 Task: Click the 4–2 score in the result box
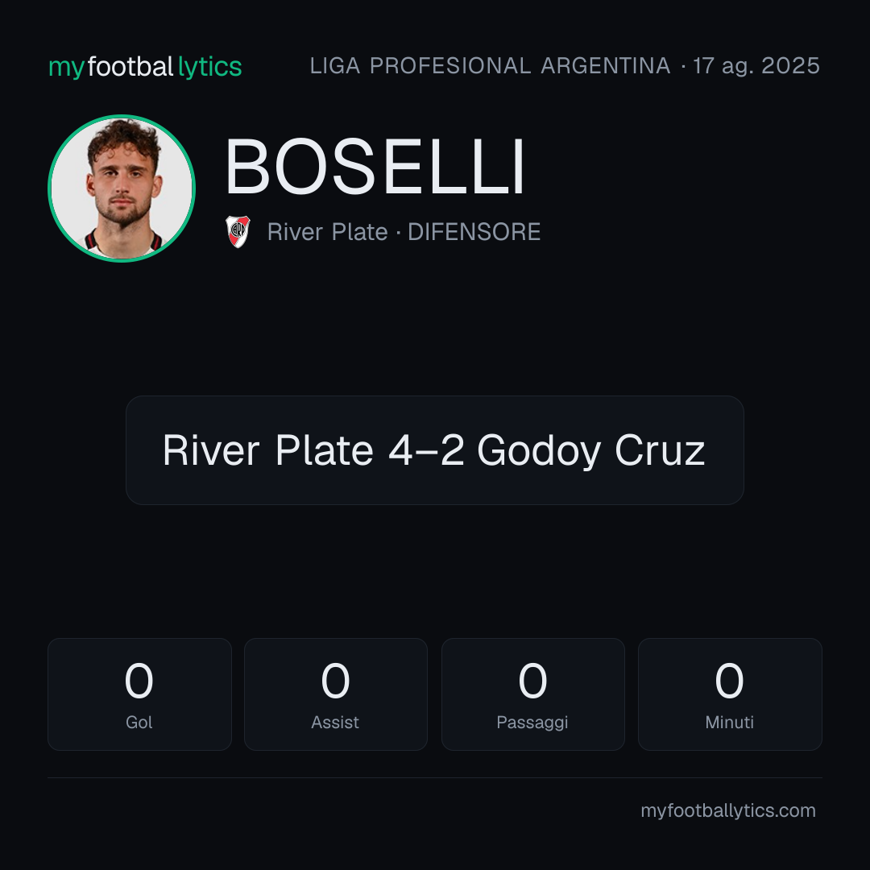click(x=426, y=450)
